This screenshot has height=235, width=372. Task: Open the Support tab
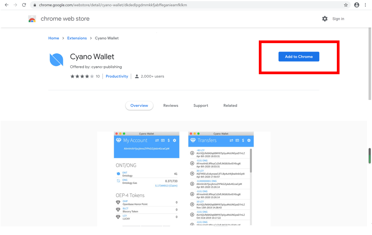pyautogui.click(x=201, y=105)
